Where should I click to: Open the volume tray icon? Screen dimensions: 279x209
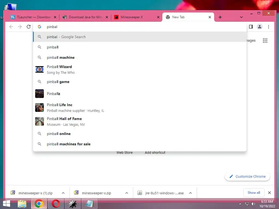[x=253, y=204]
